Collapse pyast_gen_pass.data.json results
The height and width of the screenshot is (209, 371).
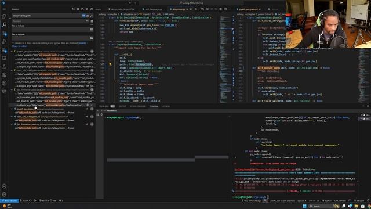click(12, 51)
